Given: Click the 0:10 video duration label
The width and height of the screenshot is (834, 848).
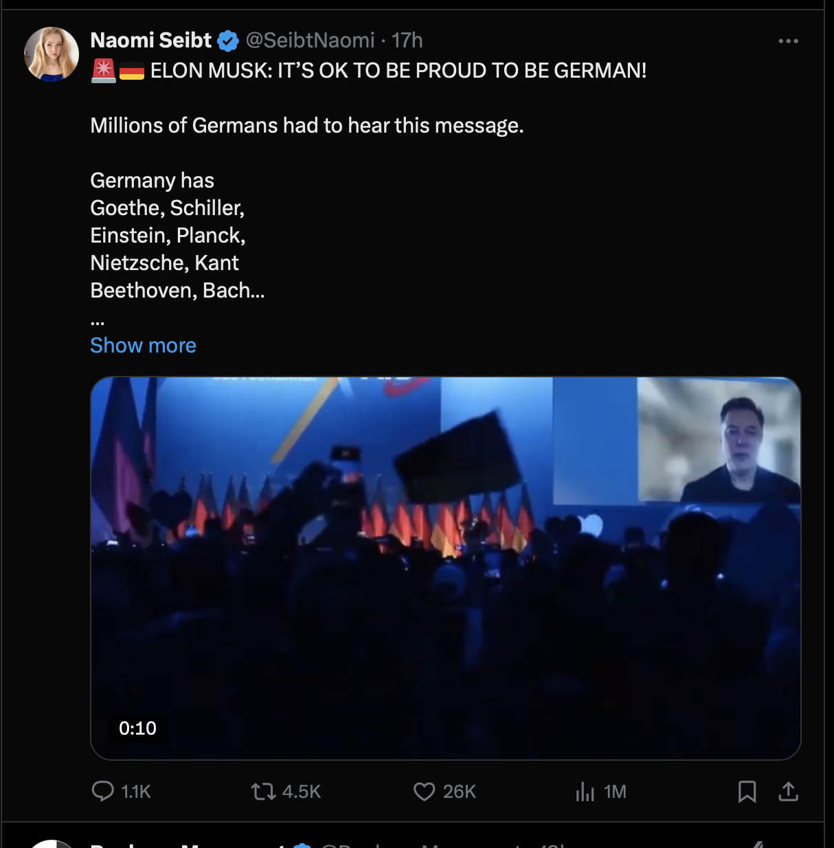Looking at the screenshot, I should (x=137, y=728).
